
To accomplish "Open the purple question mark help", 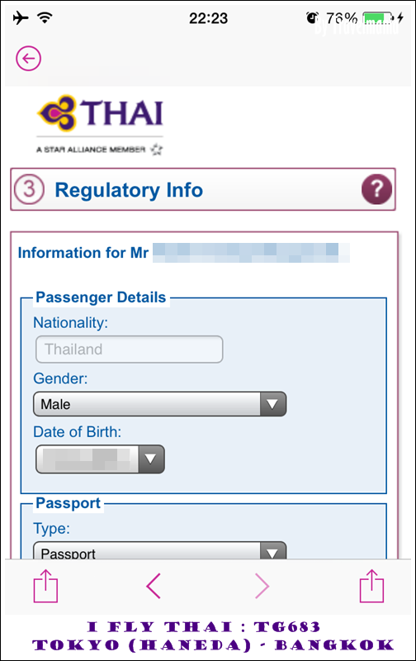I will (376, 189).
